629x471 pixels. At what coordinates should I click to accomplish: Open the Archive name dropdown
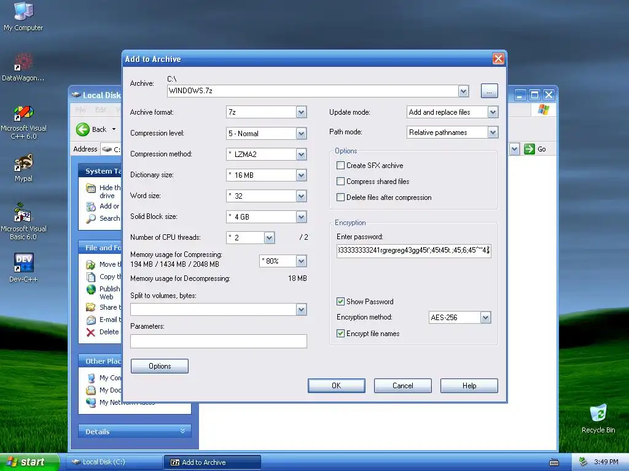pyautogui.click(x=463, y=91)
